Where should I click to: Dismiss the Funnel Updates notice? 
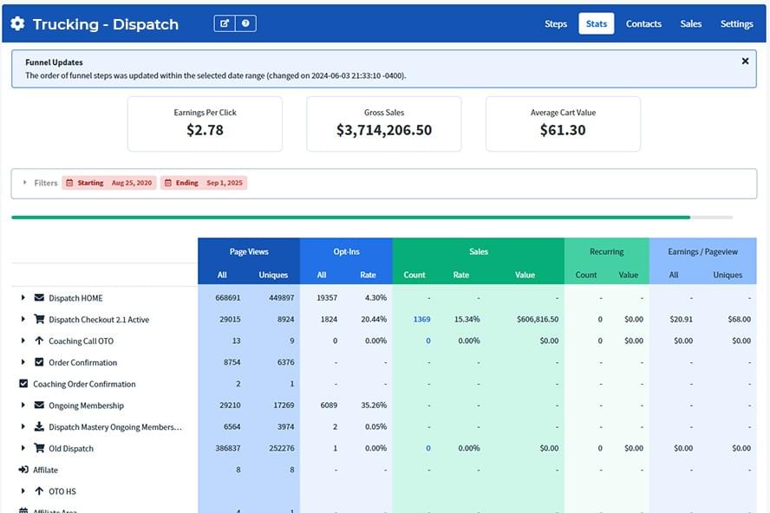[x=745, y=62]
